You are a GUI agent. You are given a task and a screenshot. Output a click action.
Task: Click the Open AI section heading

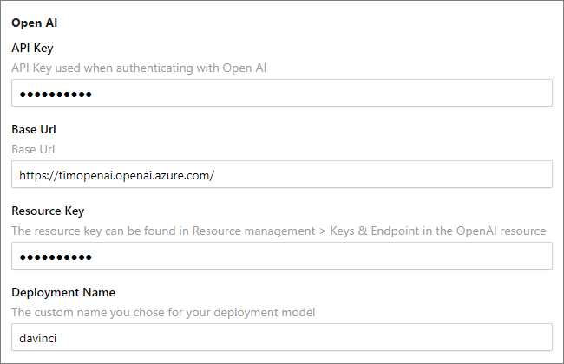coord(34,23)
